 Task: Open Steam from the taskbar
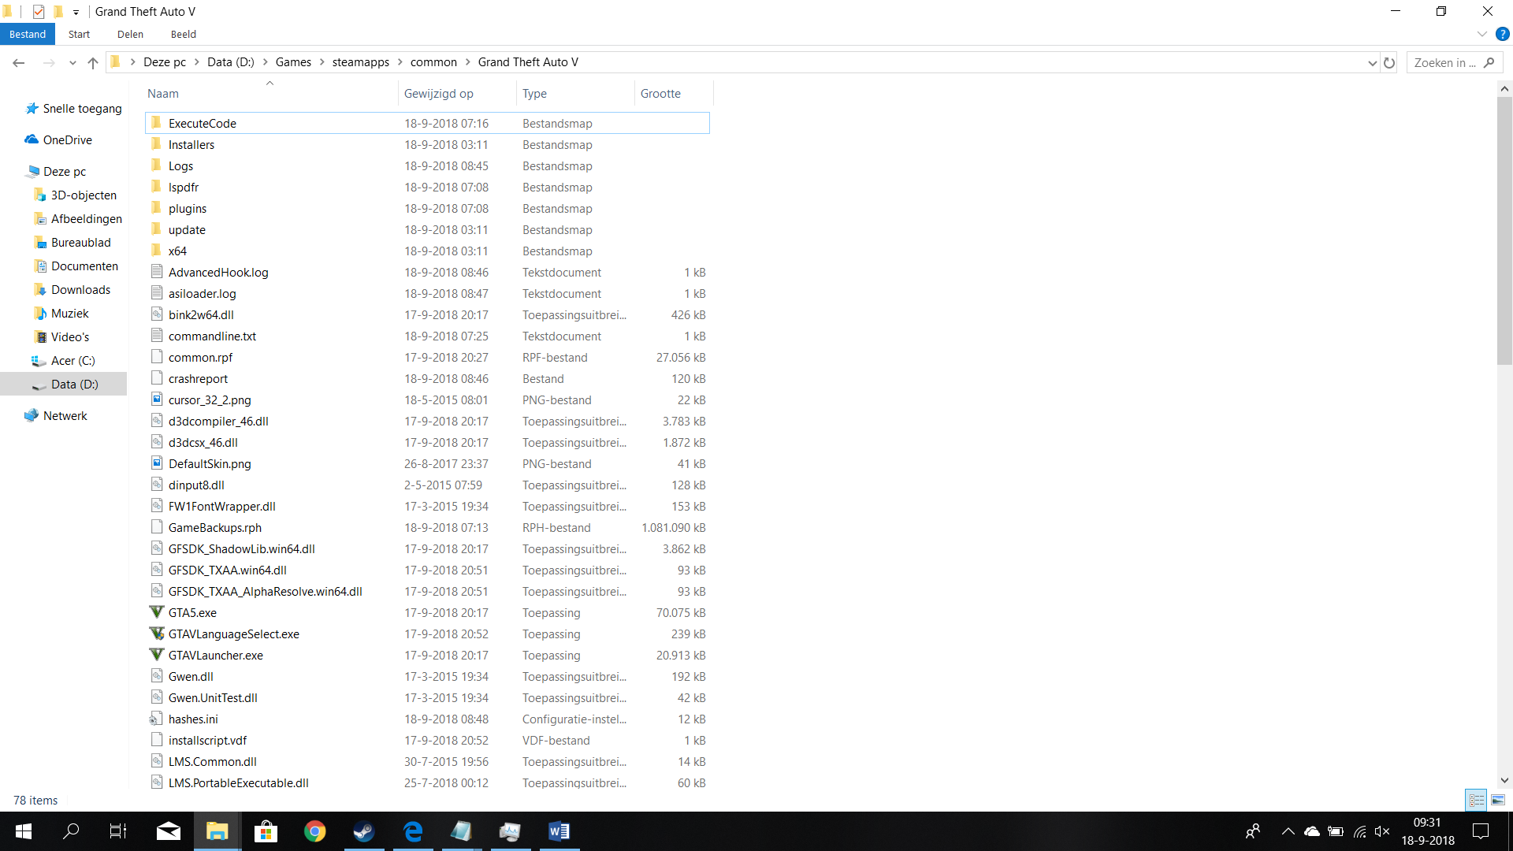pyautogui.click(x=363, y=831)
